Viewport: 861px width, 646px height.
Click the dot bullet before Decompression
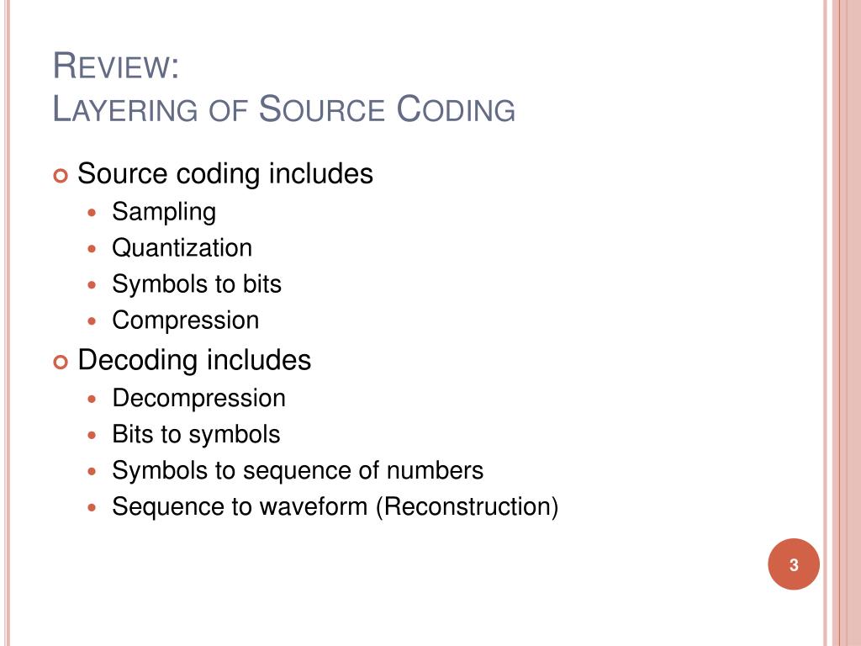[x=92, y=399]
